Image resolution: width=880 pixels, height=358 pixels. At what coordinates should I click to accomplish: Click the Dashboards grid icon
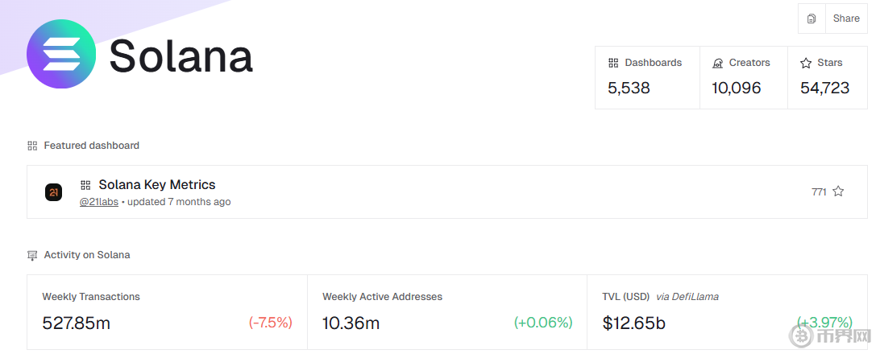tap(613, 63)
